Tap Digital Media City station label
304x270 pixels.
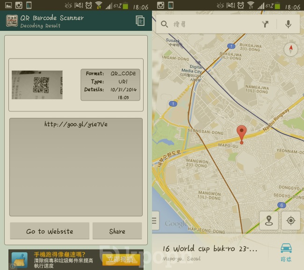point(192,73)
